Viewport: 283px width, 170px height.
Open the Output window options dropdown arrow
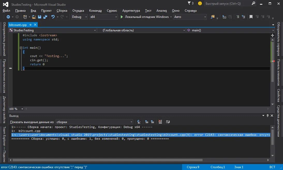pos(263,116)
